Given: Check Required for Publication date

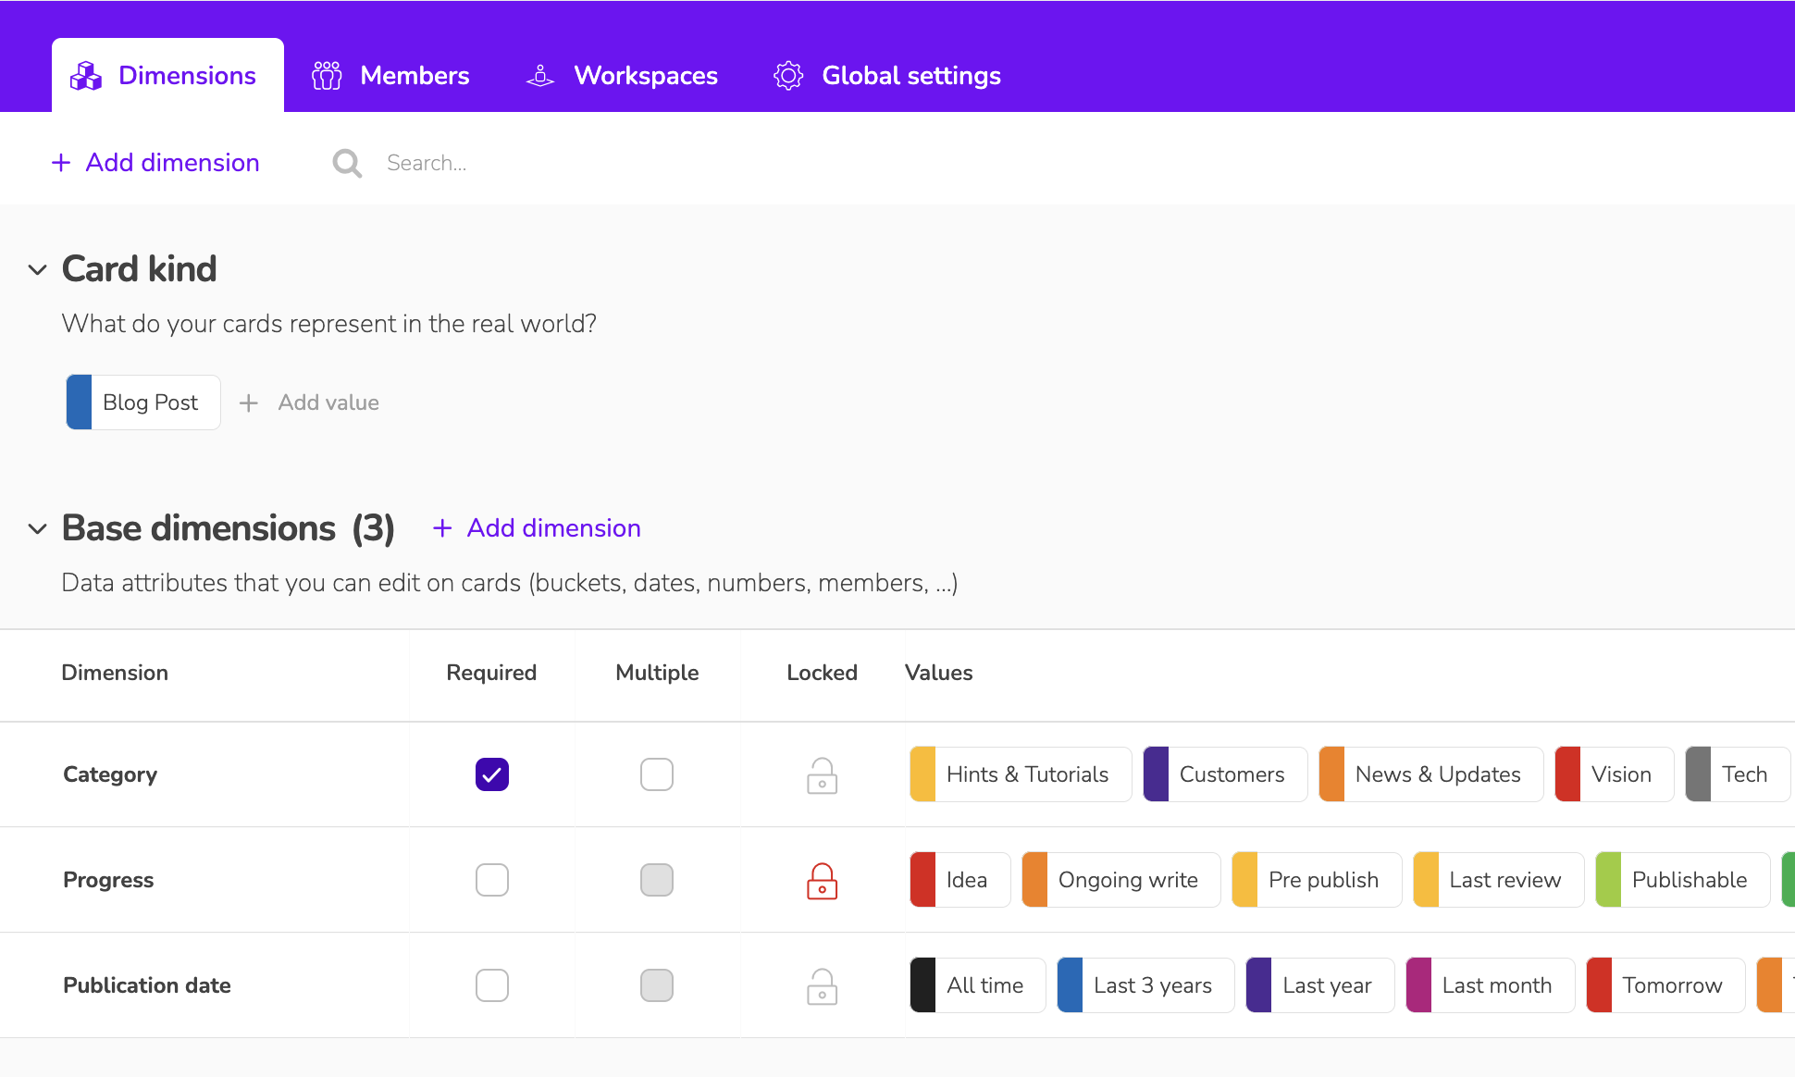Looking at the screenshot, I should (491, 985).
